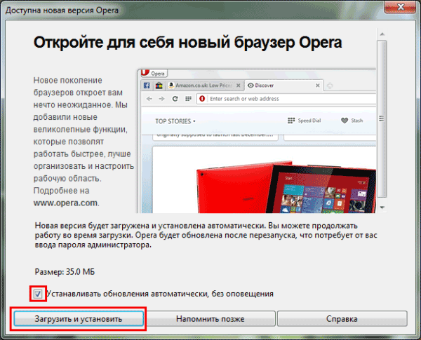Click scroll down arrow of description pane
The image size is (421, 340).
(x=382, y=208)
